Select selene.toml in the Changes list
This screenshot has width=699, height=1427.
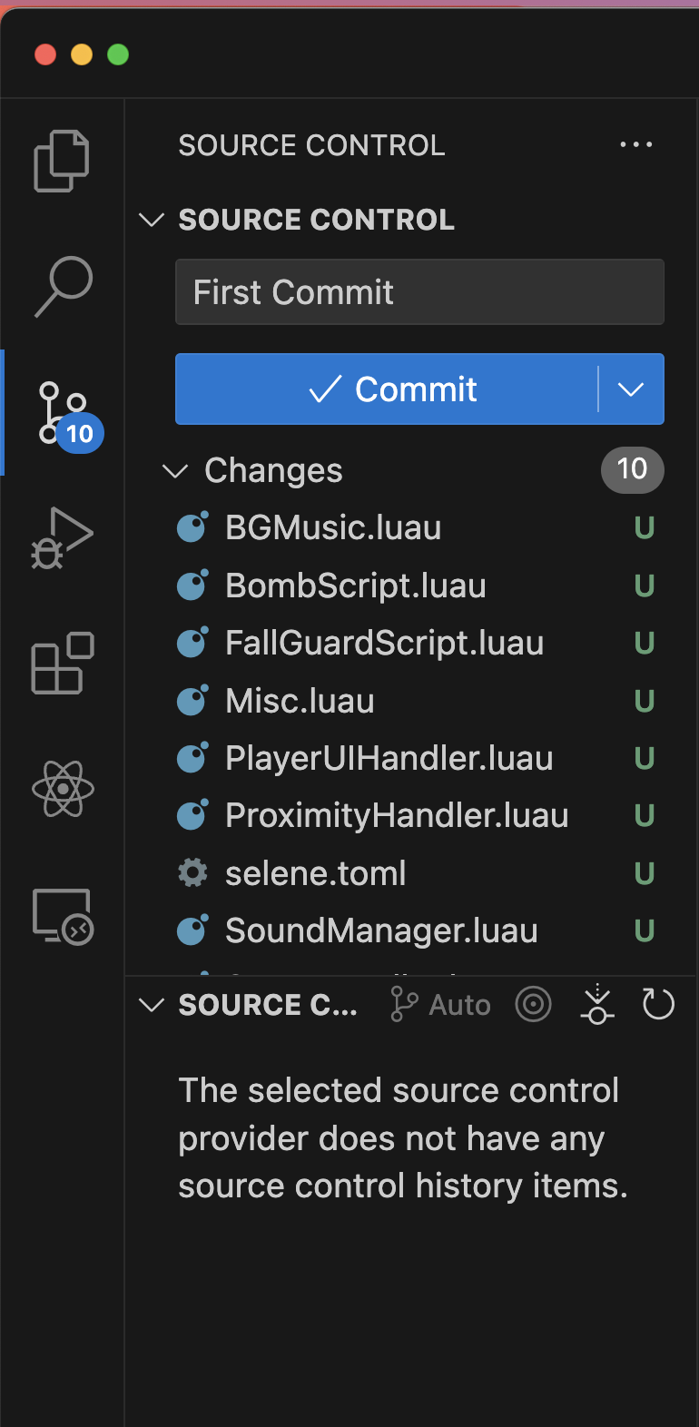(315, 872)
